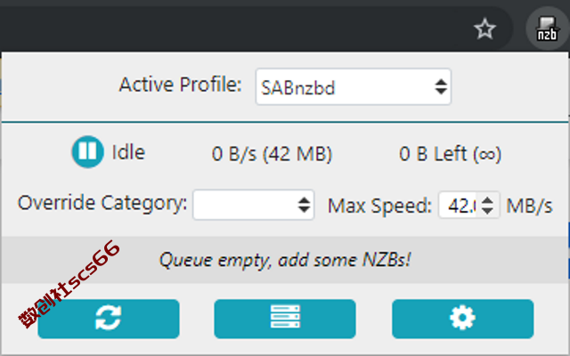Click the Idle status text
570x356 pixels.
[128, 152]
